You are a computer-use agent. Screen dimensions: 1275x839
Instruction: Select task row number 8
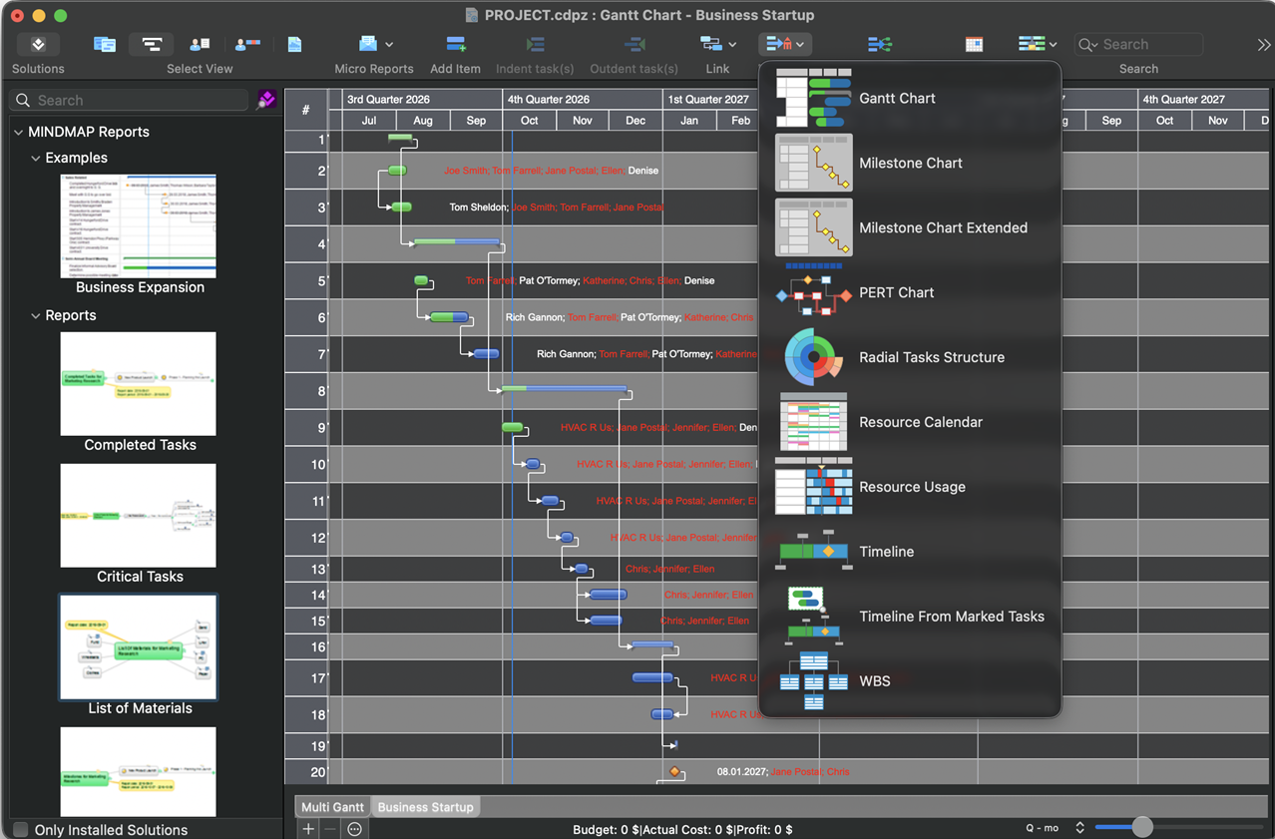point(306,391)
